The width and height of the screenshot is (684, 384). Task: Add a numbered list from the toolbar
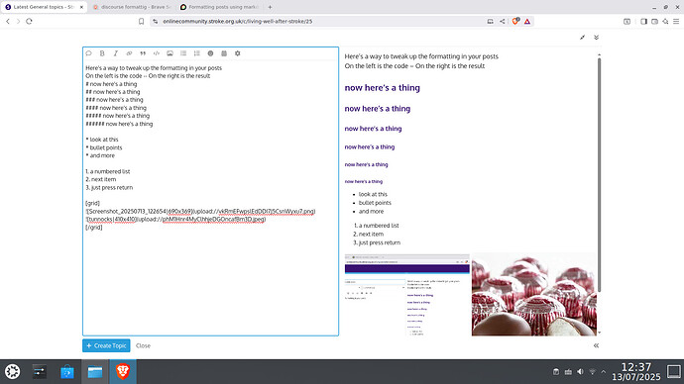(196, 53)
